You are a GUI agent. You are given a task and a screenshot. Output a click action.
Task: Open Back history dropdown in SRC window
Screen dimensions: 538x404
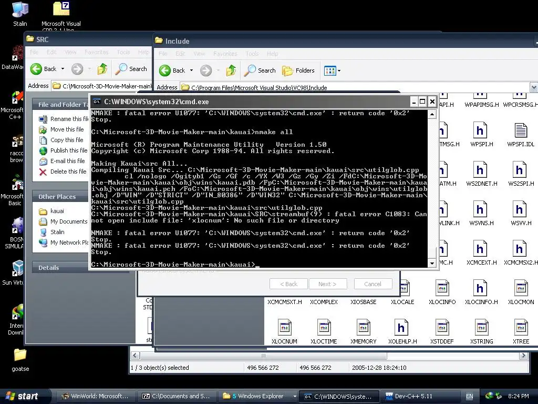click(63, 69)
